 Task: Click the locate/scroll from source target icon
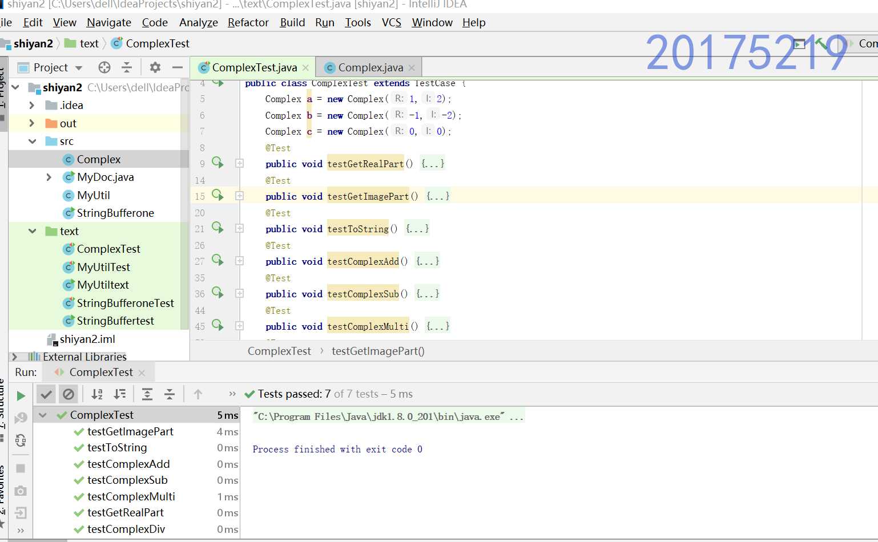pyautogui.click(x=104, y=67)
